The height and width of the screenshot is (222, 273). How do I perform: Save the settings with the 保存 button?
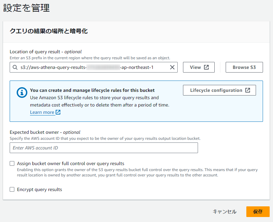pyautogui.click(x=258, y=212)
